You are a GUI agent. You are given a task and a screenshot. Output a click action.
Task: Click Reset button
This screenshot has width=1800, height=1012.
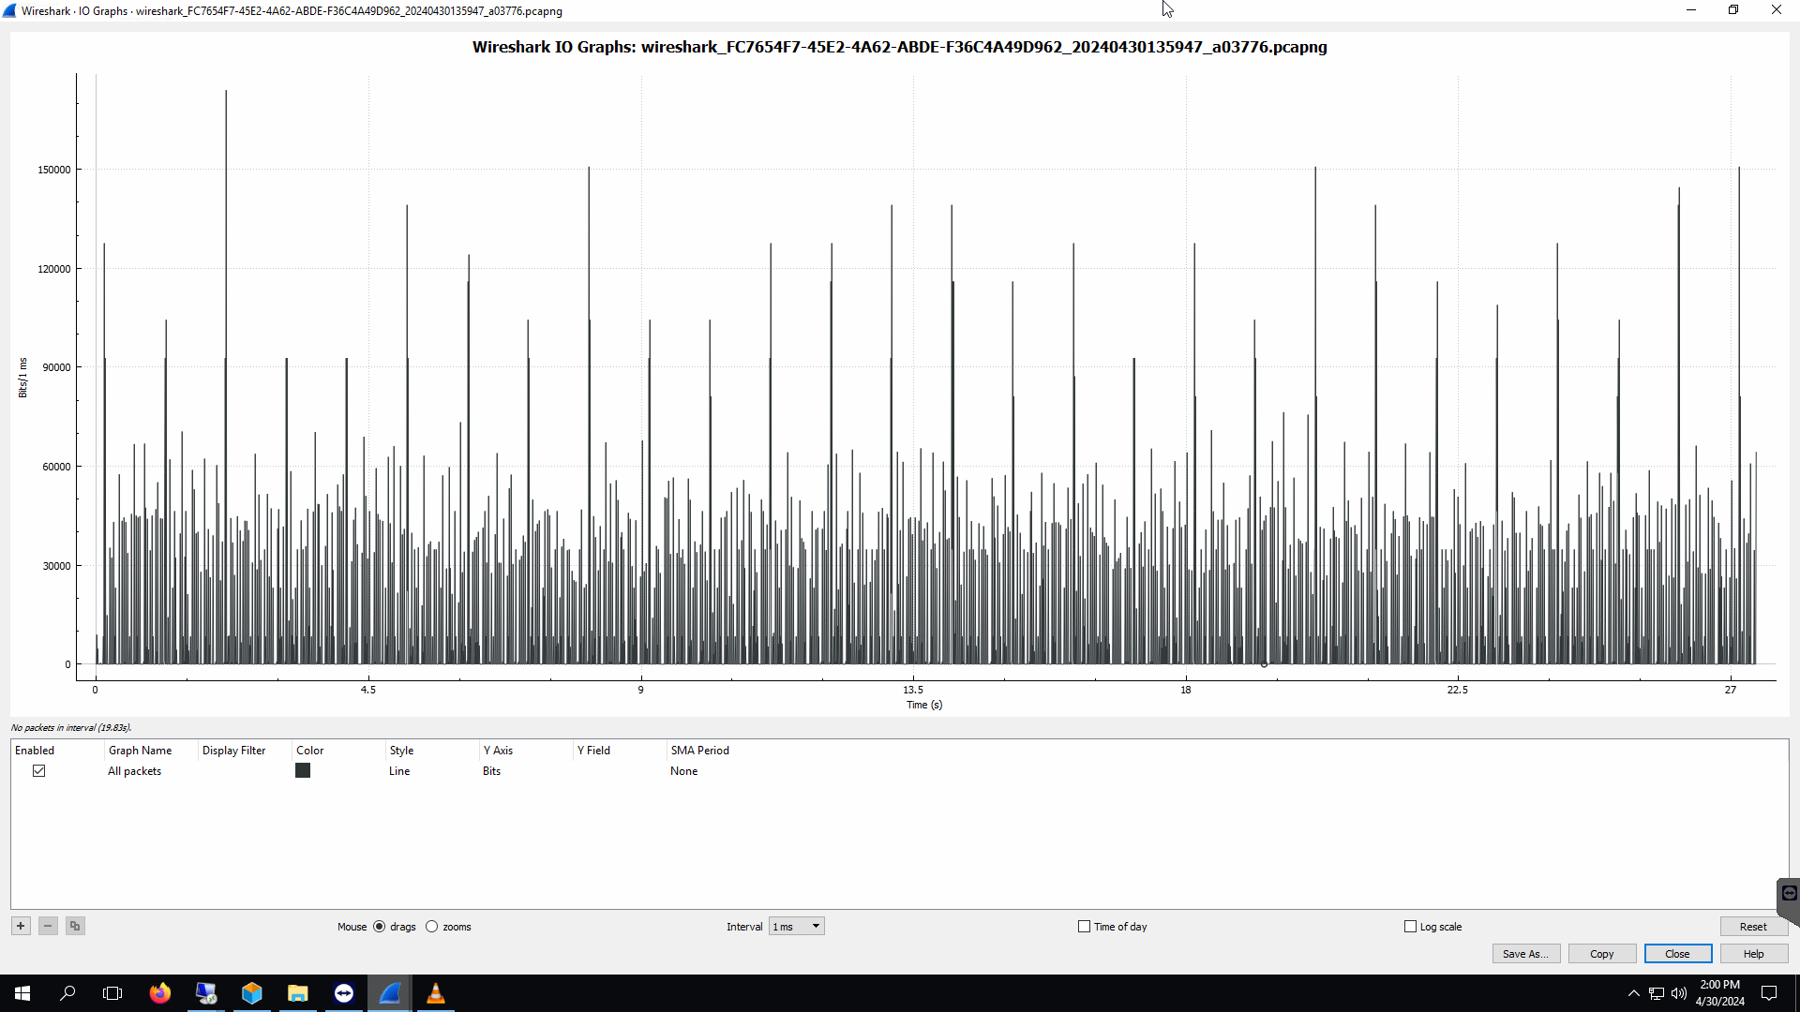(1753, 927)
